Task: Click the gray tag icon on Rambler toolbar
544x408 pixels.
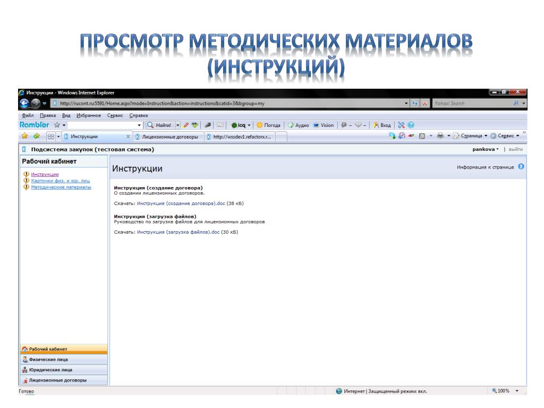Action: click(x=344, y=125)
